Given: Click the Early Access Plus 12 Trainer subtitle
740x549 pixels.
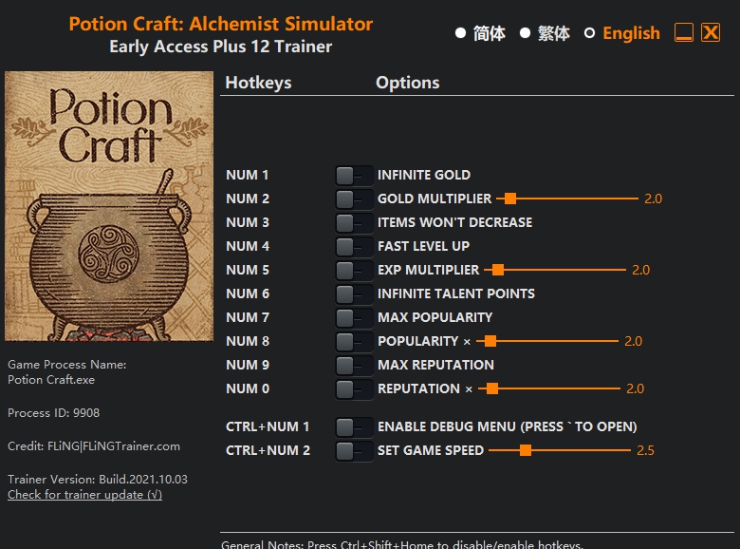Looking at the screenshot, I should pyautogui.click(x=220, y=47).
